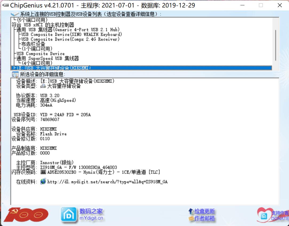The image size is (289, 226).
Task: Select the (5个端口可用) row
Action: tap(32, 20)
